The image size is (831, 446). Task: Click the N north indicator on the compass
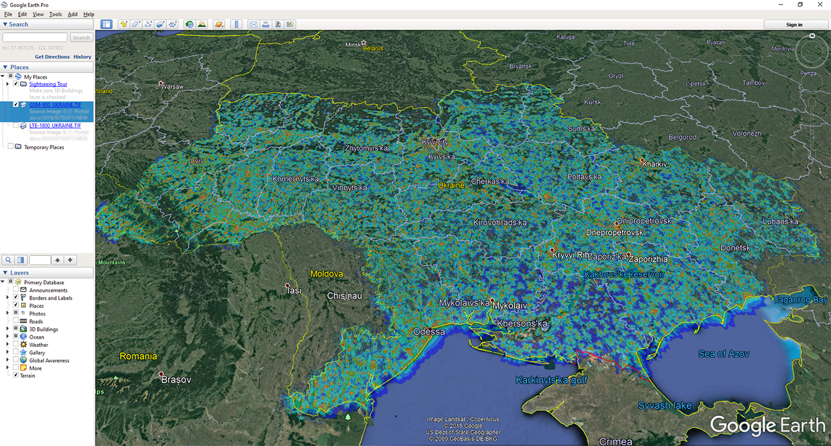(x=812, y=36)
